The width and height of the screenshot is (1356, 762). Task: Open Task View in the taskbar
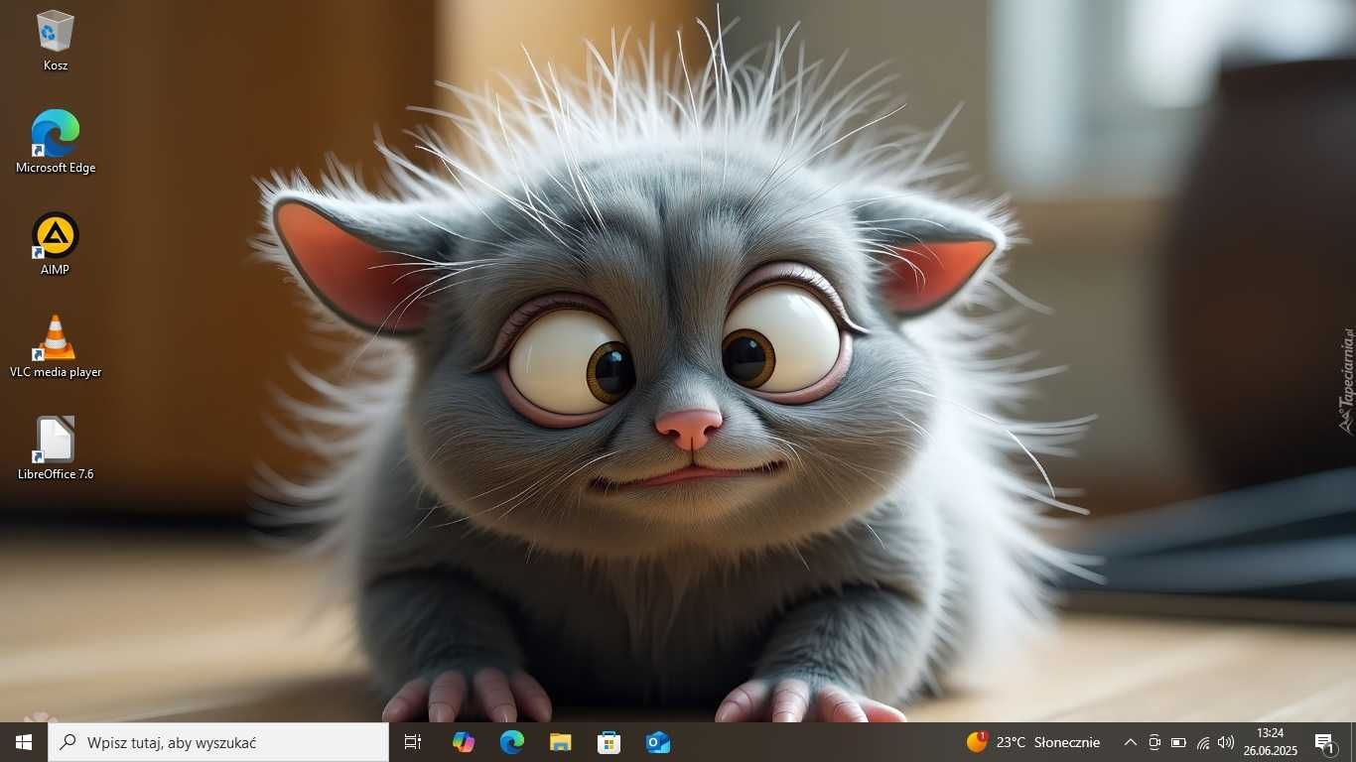point(413,742)
